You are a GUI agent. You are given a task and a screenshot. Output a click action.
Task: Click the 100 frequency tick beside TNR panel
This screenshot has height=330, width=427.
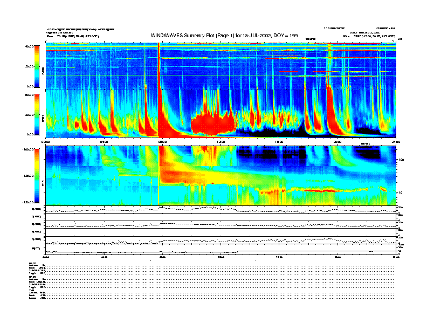(401, 160)
